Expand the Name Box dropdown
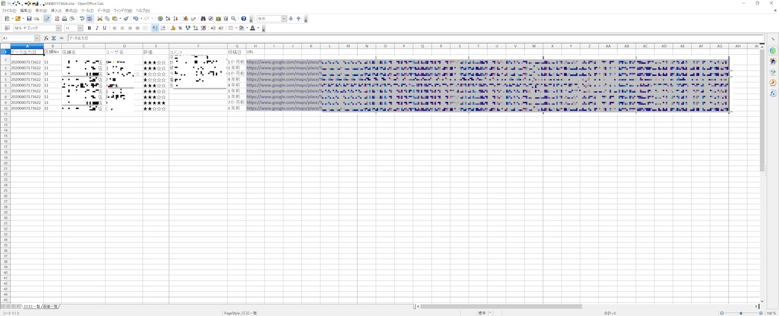779x316 pixels. tap(37, 38)
